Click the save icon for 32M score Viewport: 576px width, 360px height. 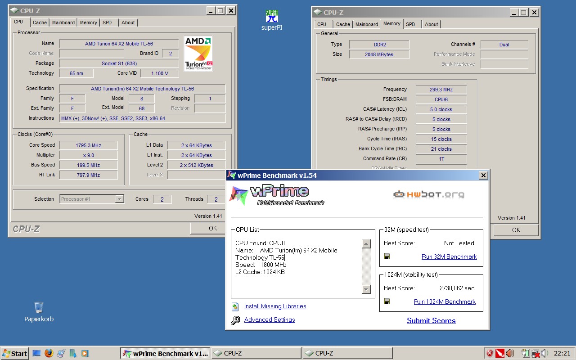pos(387,256)
